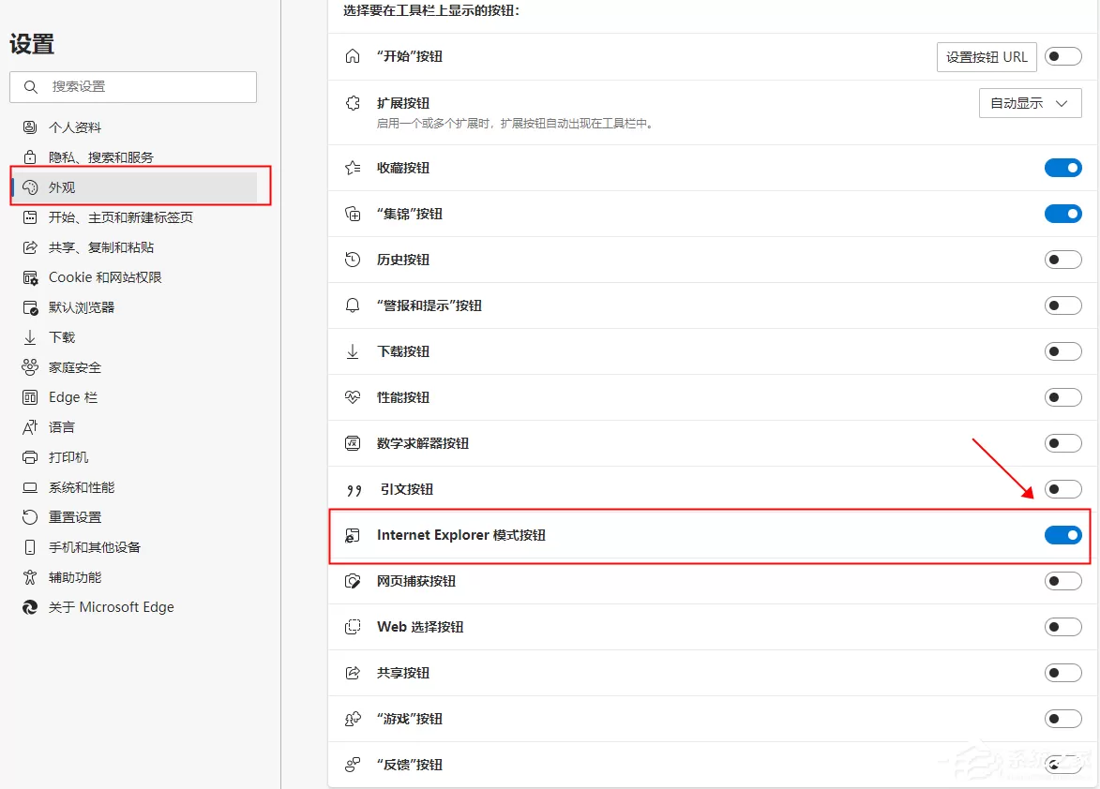1100x789 pixels.
Task: Enable the 下载按钮 download toggle
Action: [x=1062, y=351]
